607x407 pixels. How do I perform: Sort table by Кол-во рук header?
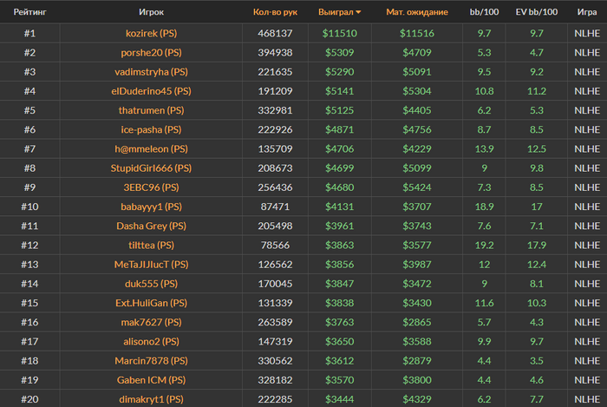[x=275, y=12]
